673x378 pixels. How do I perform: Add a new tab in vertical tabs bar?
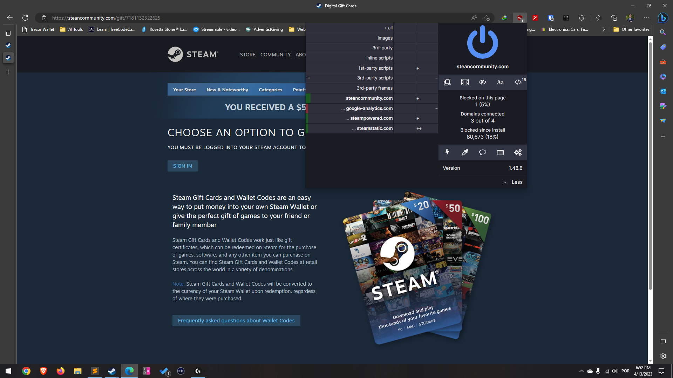[8, 72]
